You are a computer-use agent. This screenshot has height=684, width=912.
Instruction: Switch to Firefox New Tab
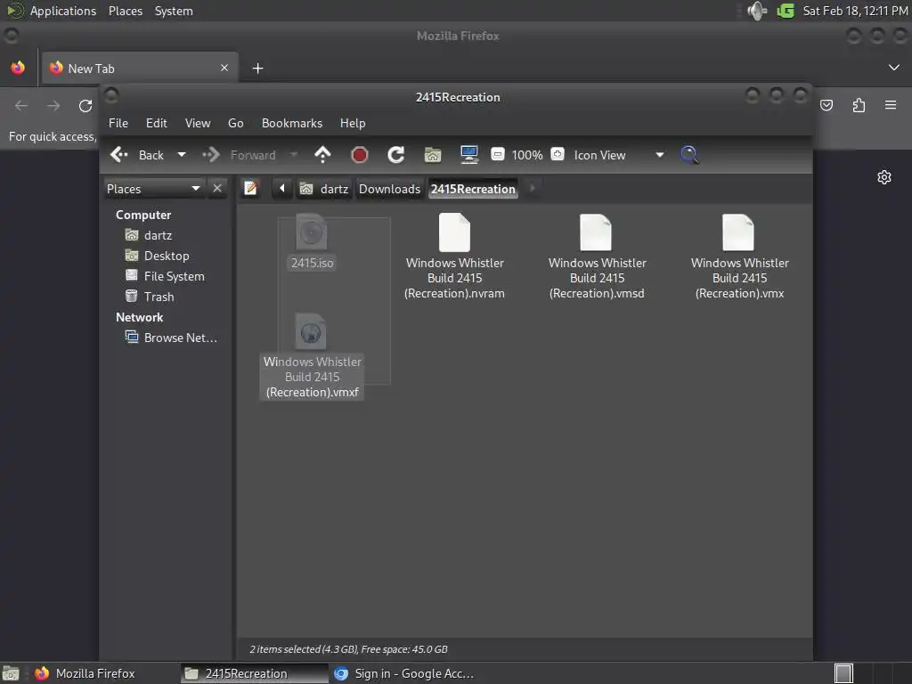tap(140, 68)
